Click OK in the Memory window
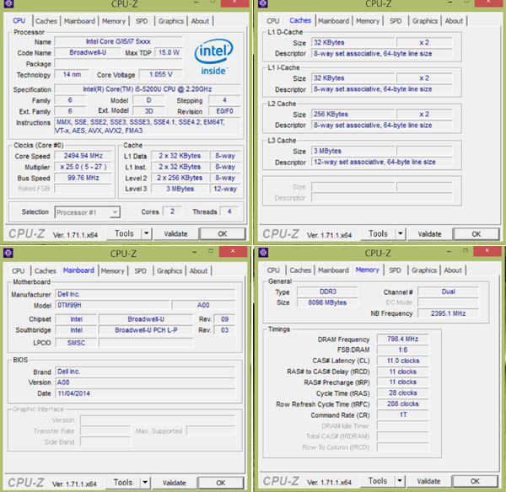The image size is (506, 492). click(x=475, y=481)
